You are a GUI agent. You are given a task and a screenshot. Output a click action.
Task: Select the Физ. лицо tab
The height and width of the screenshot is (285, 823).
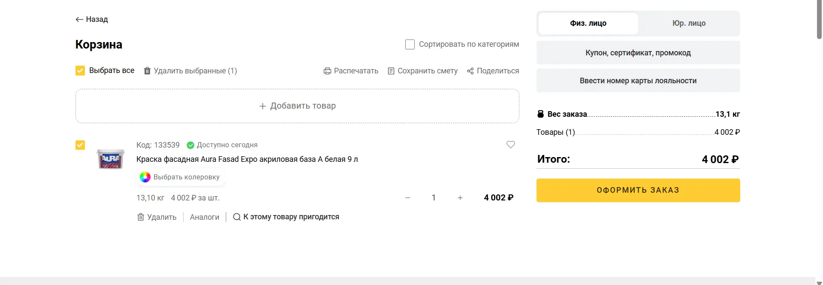[588, 23]
